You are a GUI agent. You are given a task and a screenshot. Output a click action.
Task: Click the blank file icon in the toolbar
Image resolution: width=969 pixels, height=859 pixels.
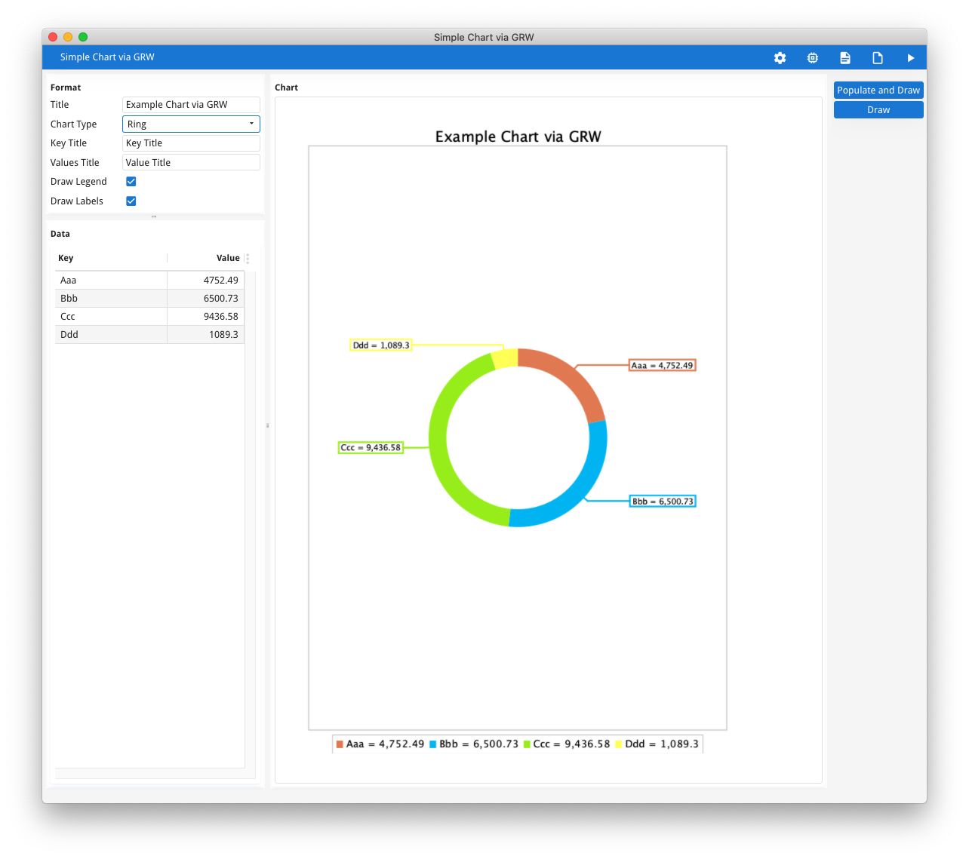point(877,57)
